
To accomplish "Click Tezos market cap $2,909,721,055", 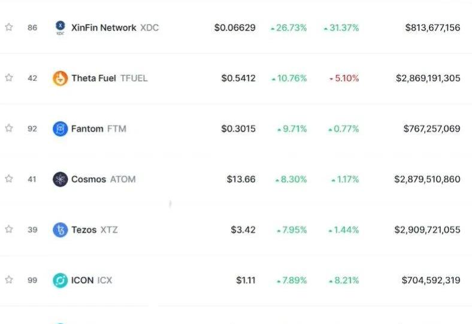I will [427, 230].
